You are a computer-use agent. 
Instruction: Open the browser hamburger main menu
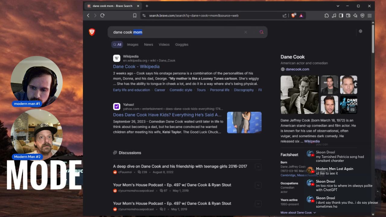pyautogui.click(x=369, y=15)
